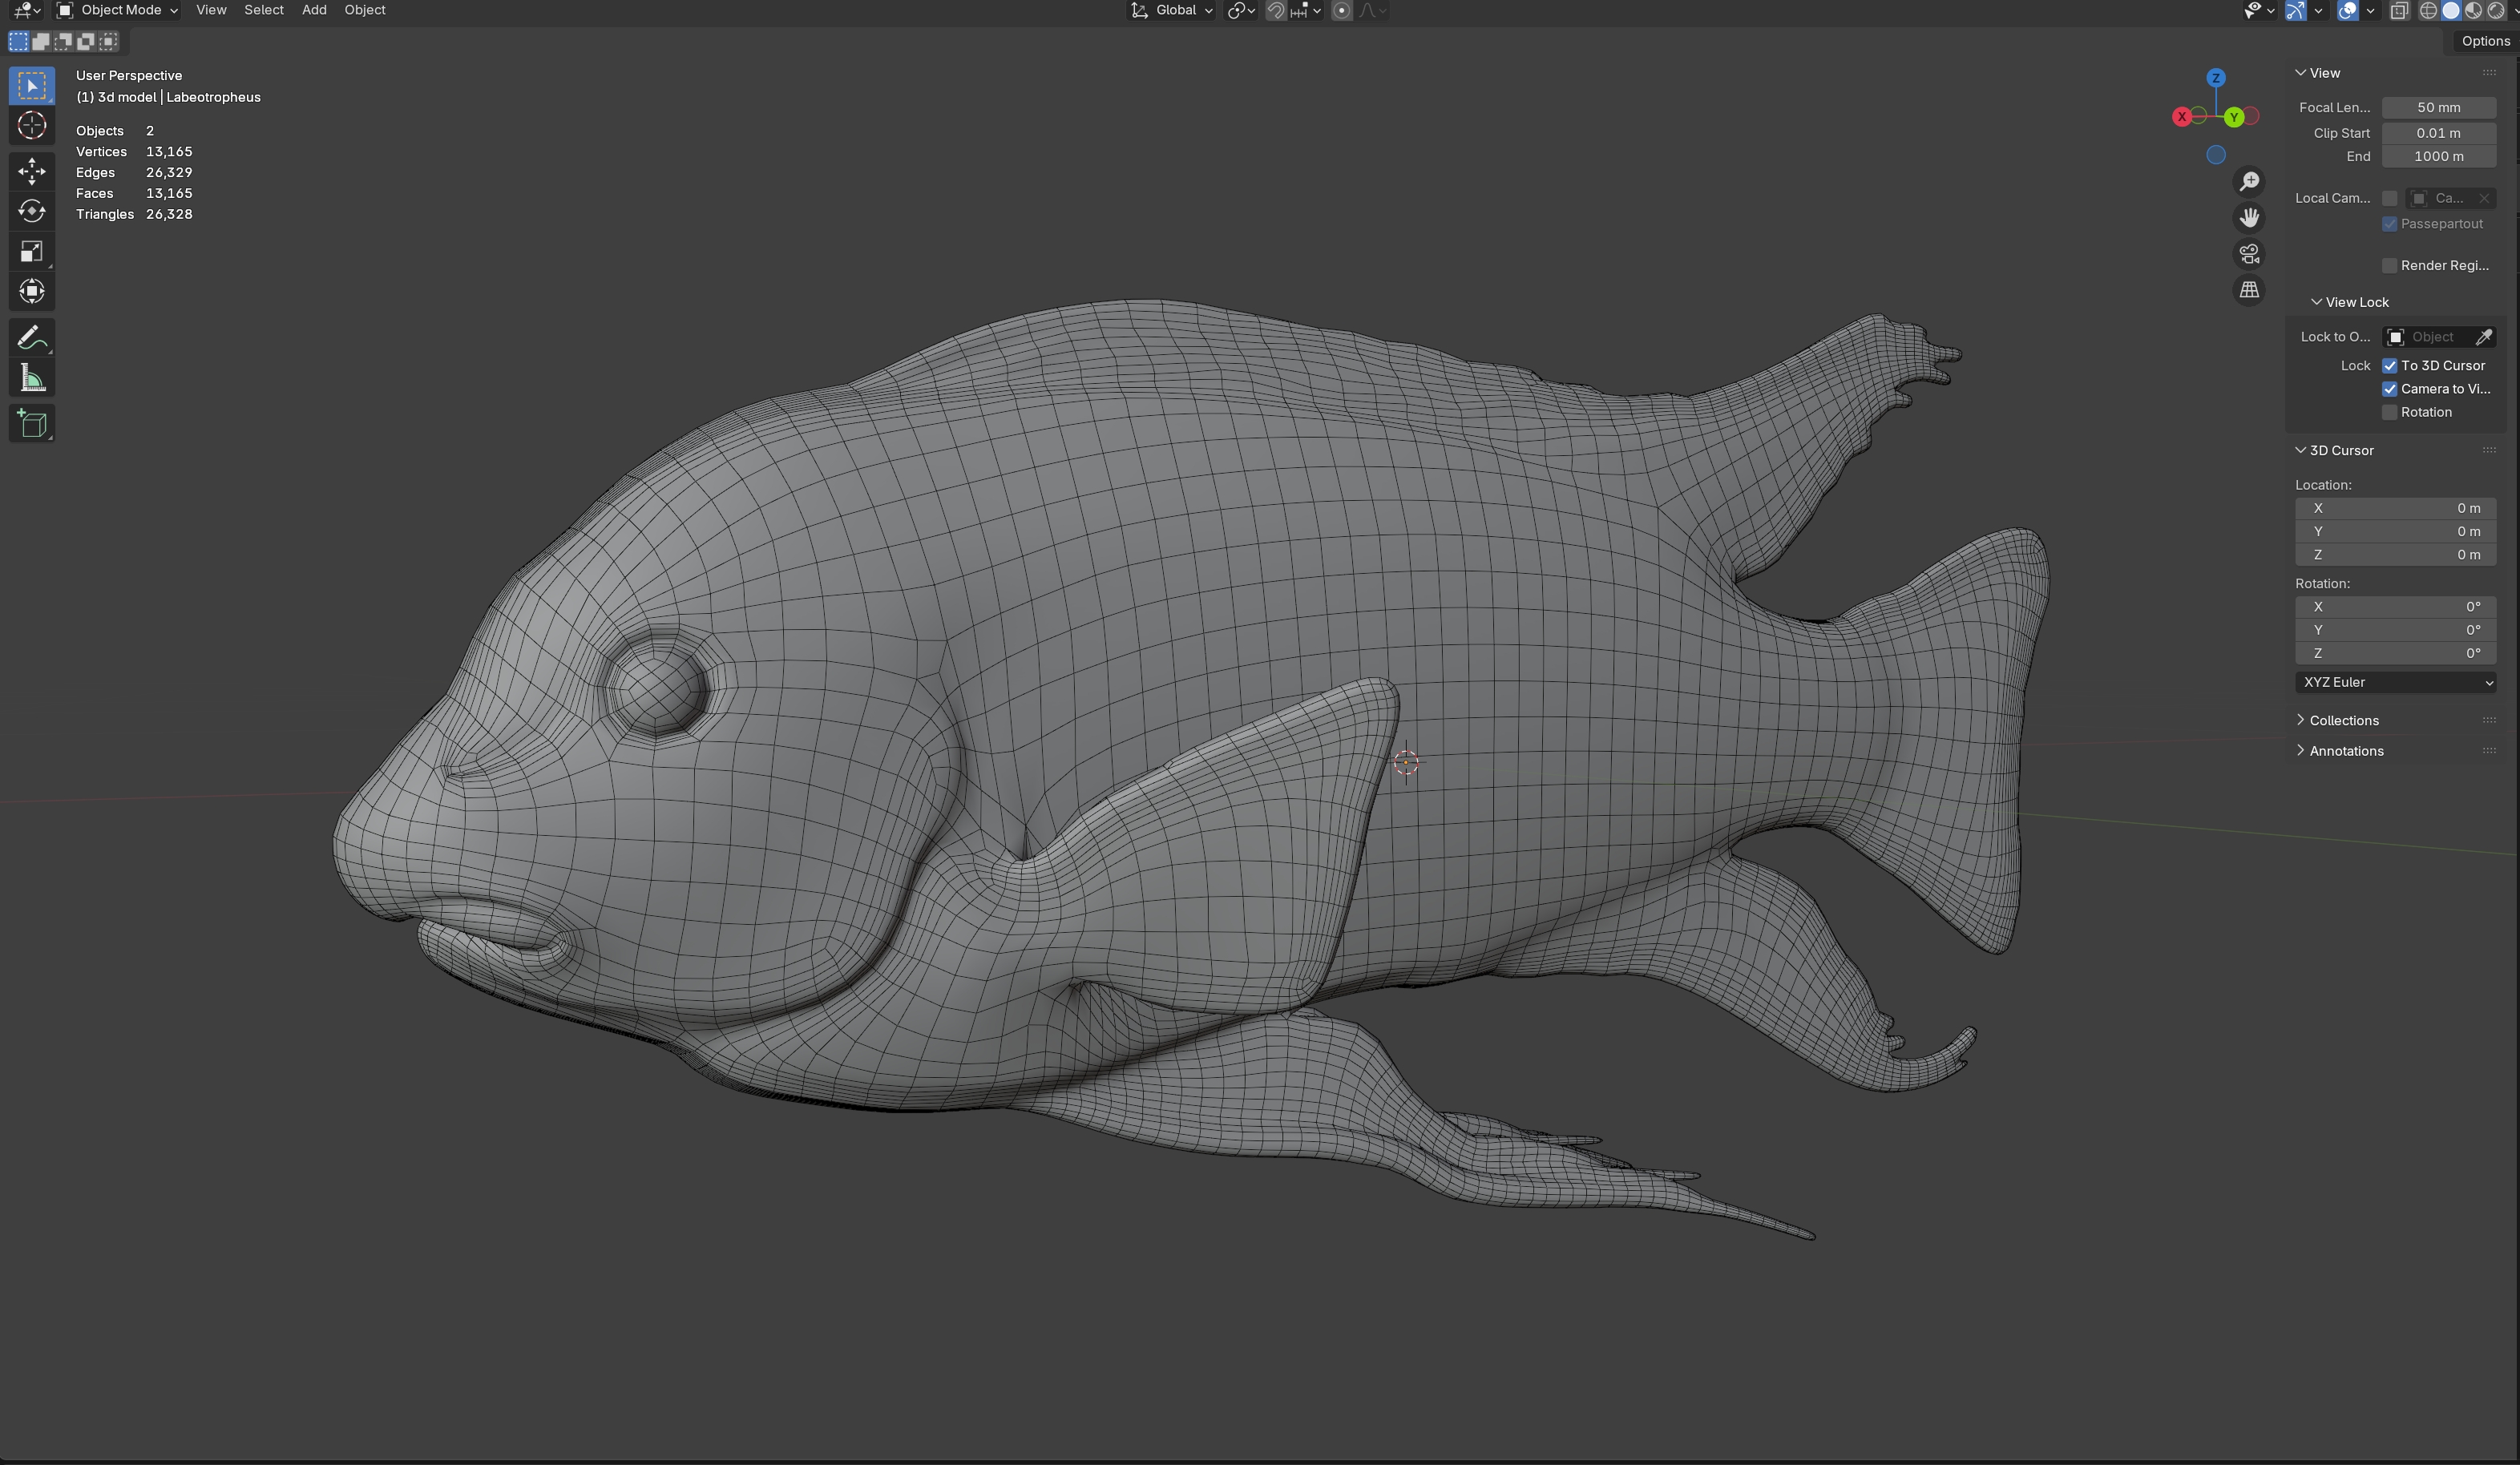Pick the Measure tool
Screen dimensions: 2520x1465
pyautogui.click(x=31, y=378)
